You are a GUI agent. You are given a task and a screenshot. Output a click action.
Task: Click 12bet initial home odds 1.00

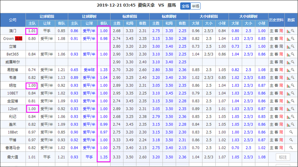[x=32, y=109]
